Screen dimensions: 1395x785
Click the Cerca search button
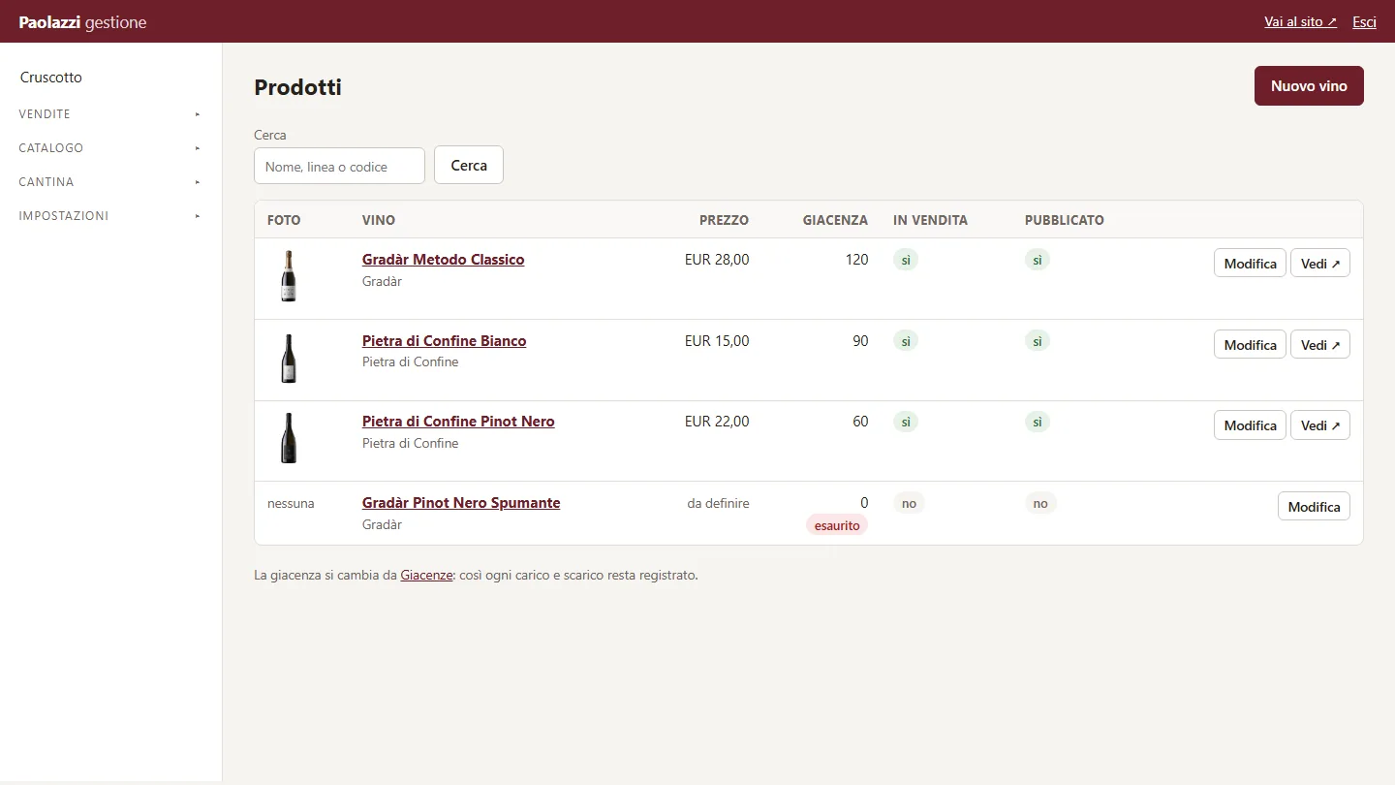coord(469,166)
